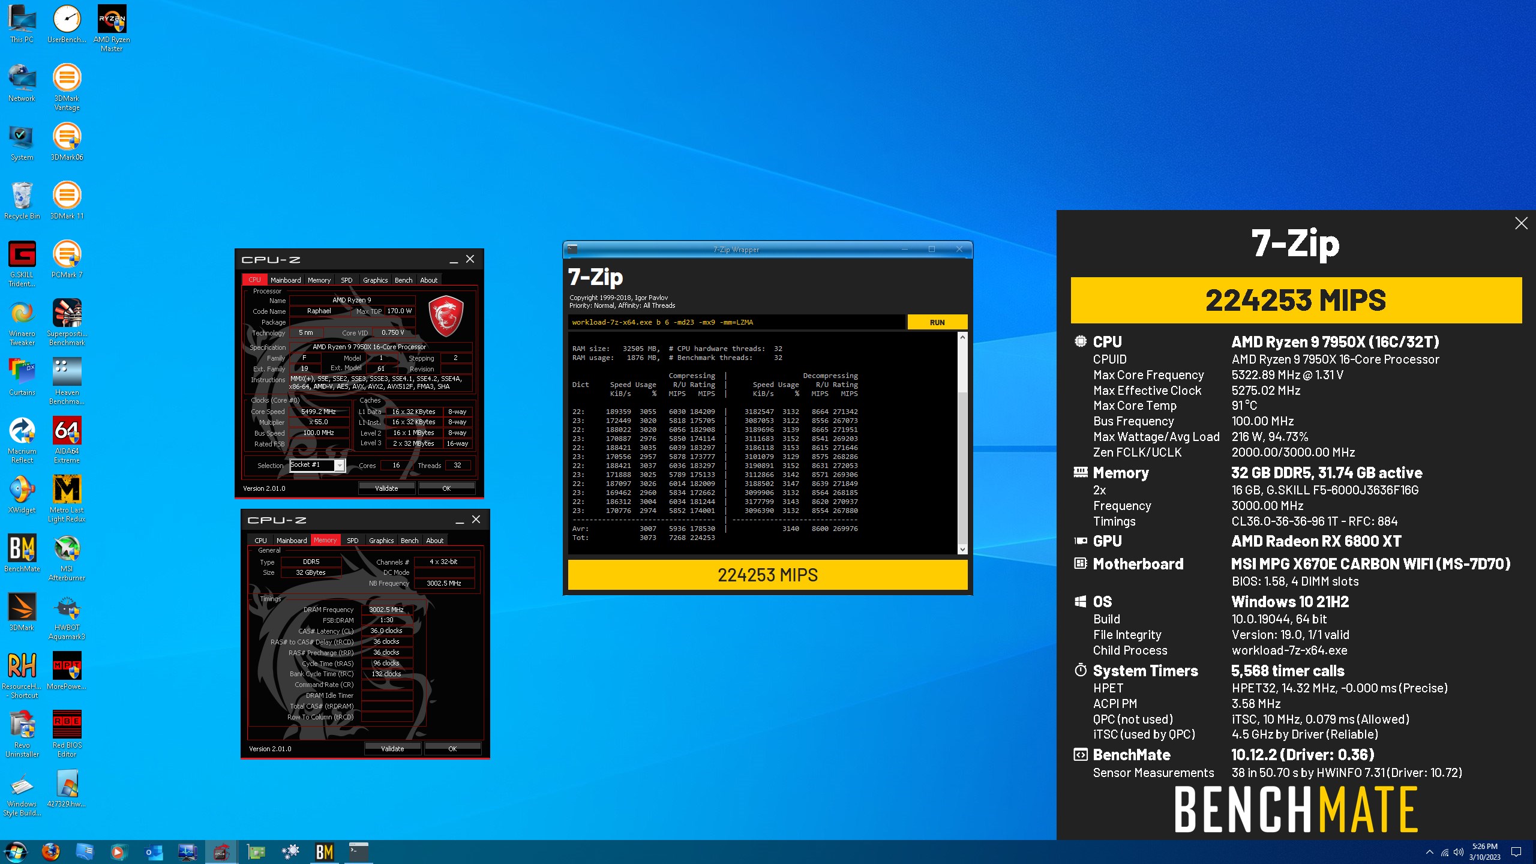Click the BenchMate BM taskbar icon

pos(325,851)
